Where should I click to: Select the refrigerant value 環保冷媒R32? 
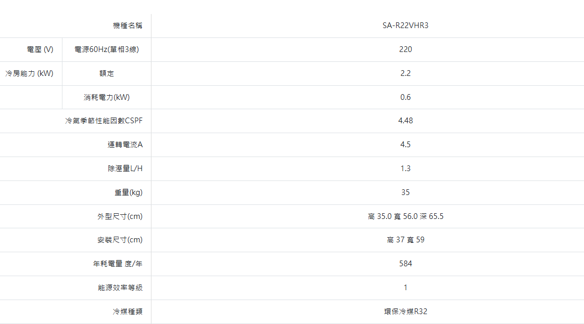pyautogui.click(x=405, y=312)
